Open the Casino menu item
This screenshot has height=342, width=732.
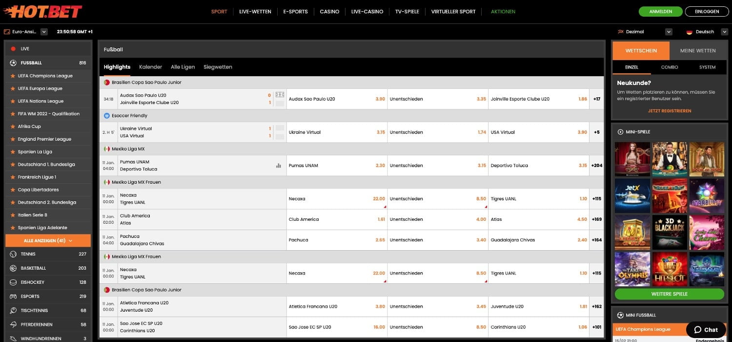tap(329, 12)
